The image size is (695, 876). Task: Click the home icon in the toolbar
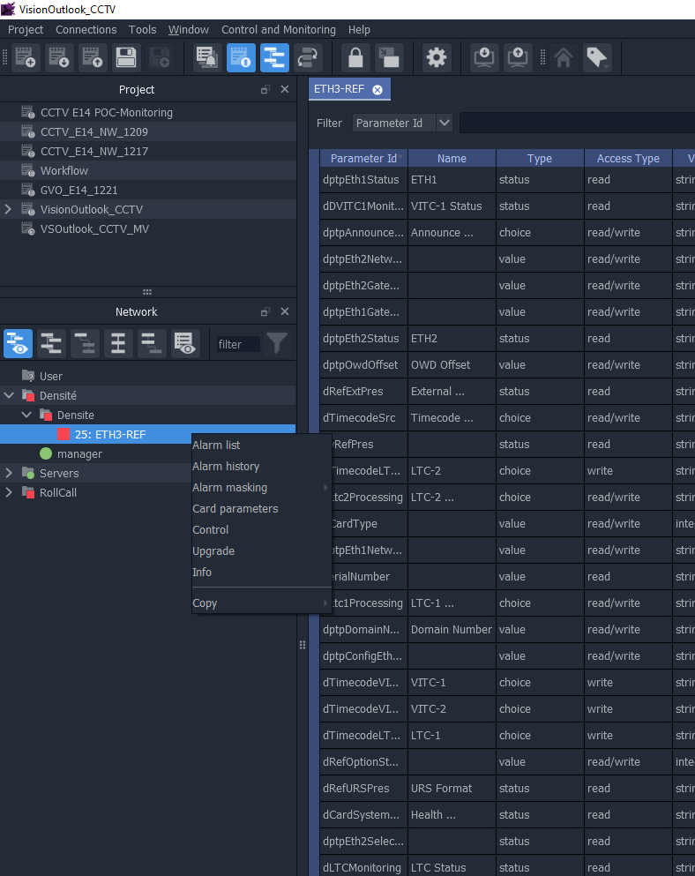tap(564, 58)
